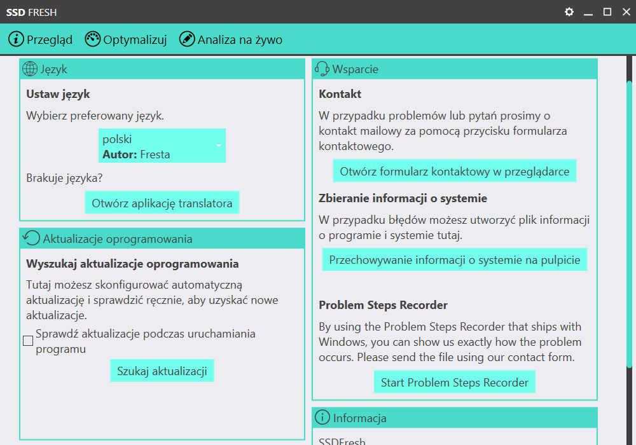Image resolution: width=636 pixels, height=445 pixels.
Task: Click the headset icon beside Wsparcie
Action: [x=322, y=69]
